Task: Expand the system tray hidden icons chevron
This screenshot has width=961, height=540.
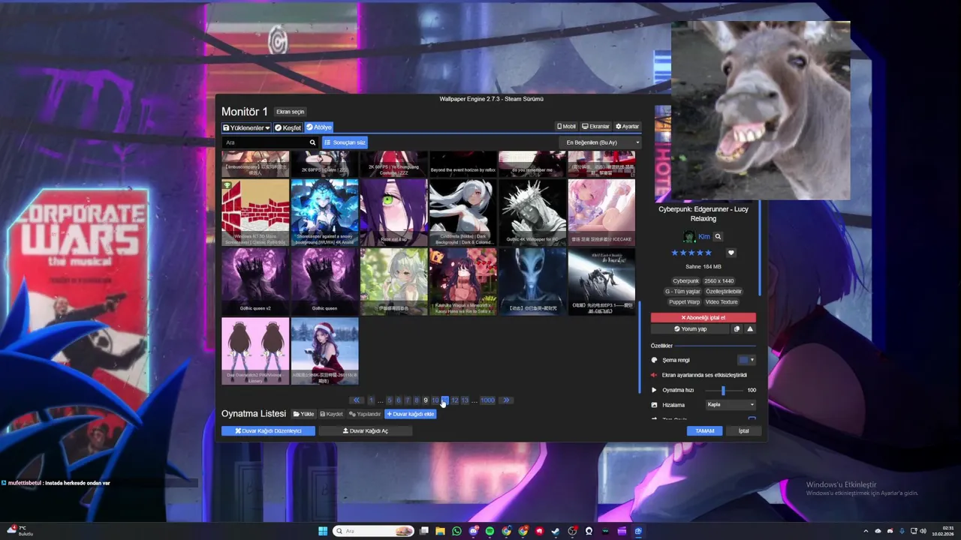Action: click(x=866, y=531)
